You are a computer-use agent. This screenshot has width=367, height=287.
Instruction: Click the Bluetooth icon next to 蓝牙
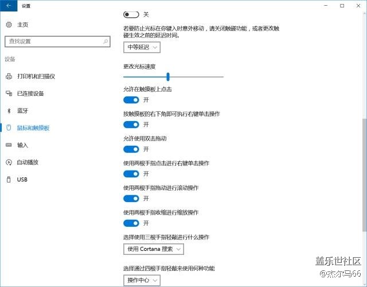tap(9, 111)
